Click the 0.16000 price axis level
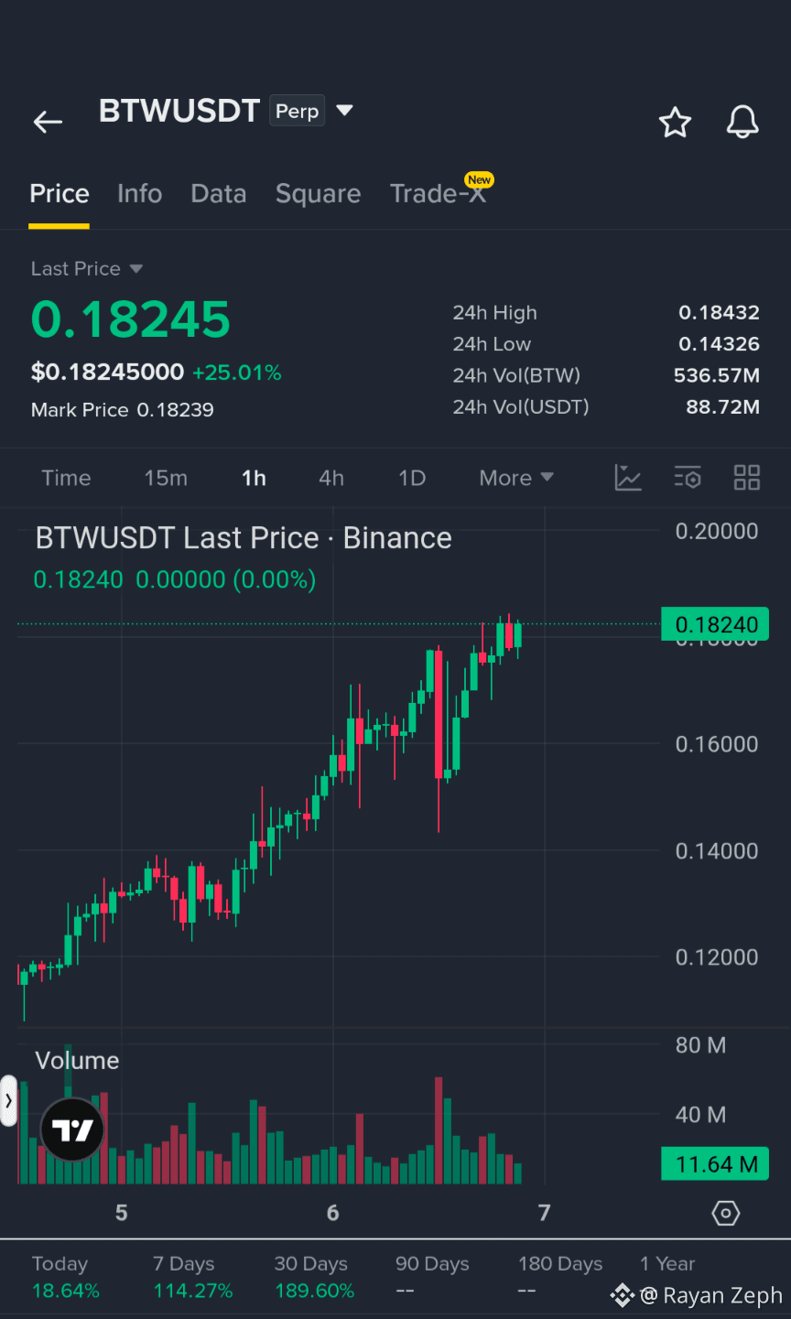The height and width of the screenshot is (1319, 791). tap(717, 744)
